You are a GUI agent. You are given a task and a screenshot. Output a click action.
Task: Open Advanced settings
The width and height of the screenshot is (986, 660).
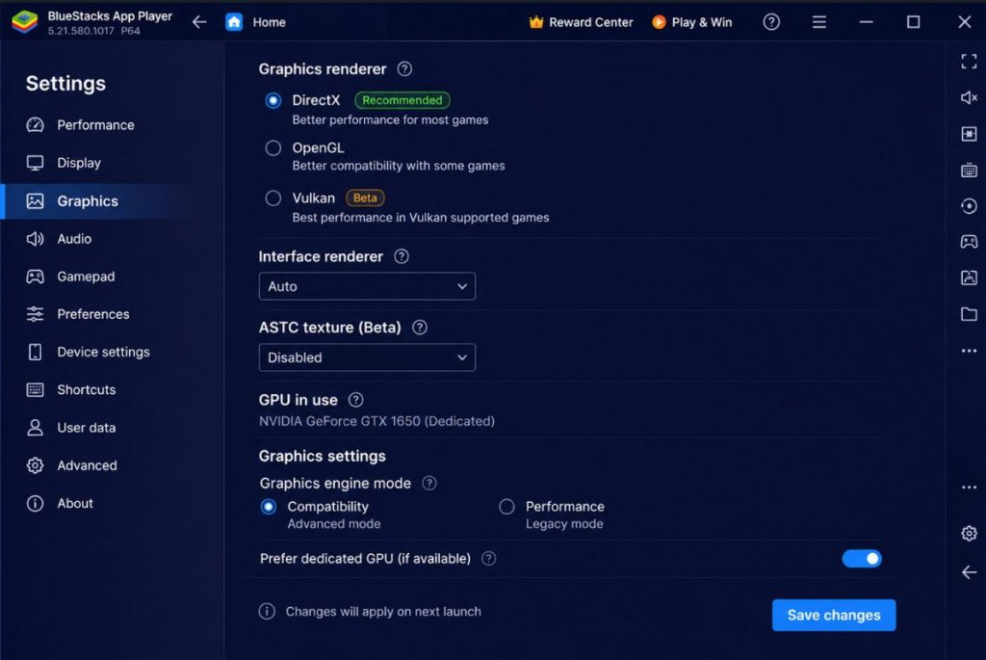[113, 465]
